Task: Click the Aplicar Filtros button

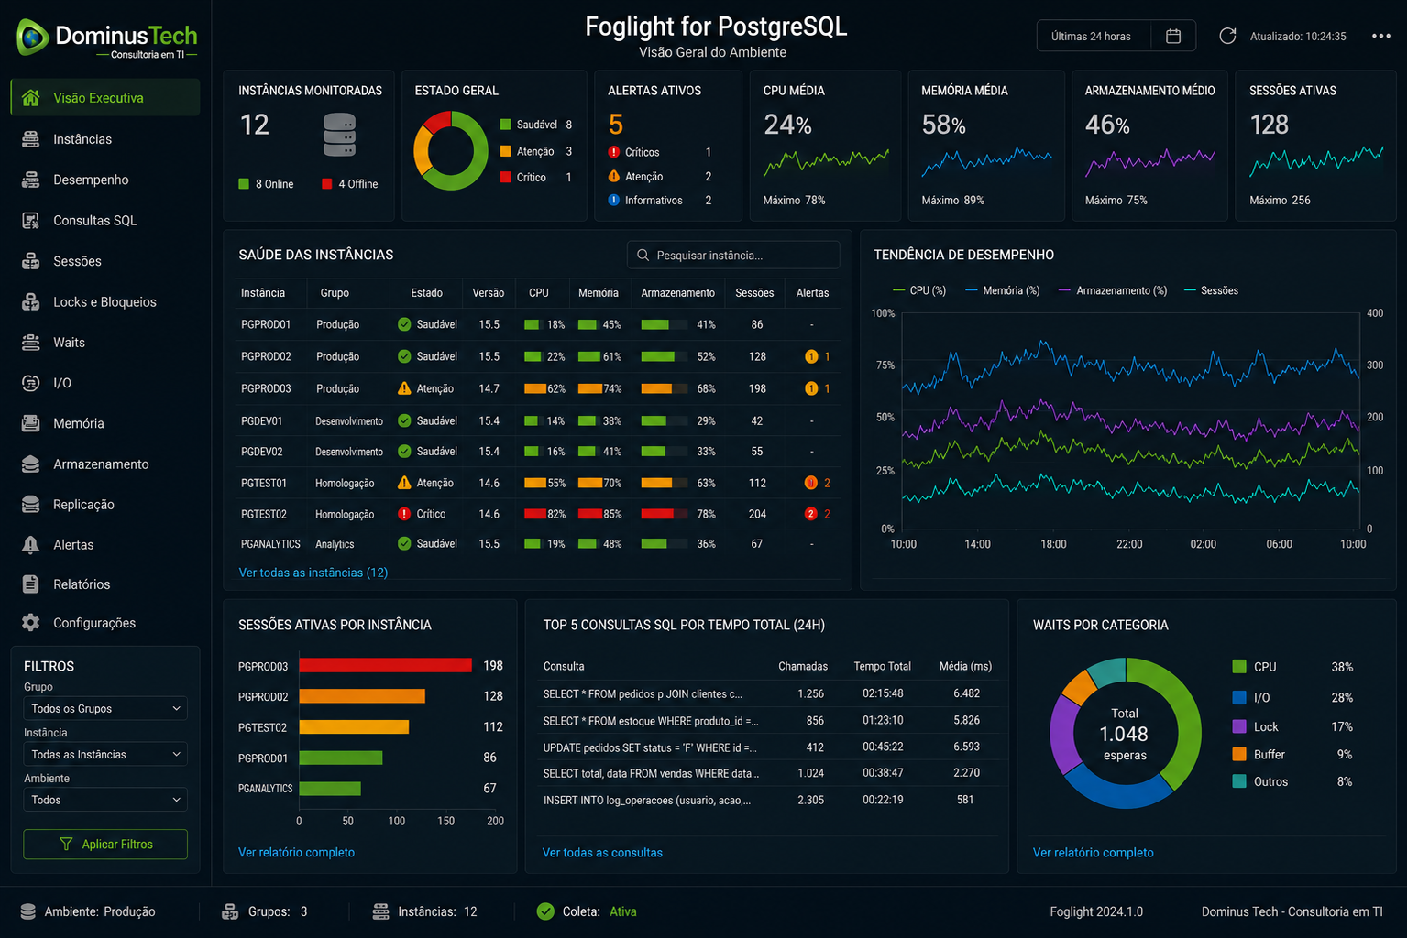Action: [105, 844]
